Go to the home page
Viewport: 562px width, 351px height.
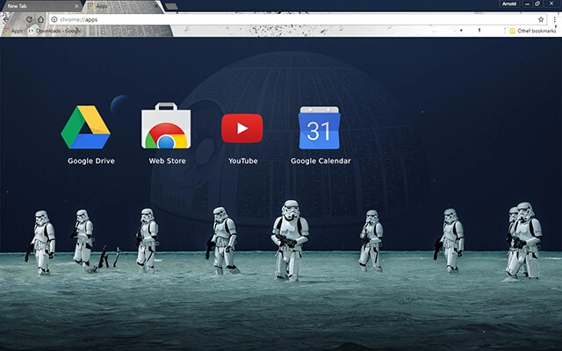[x=41, y=19]
